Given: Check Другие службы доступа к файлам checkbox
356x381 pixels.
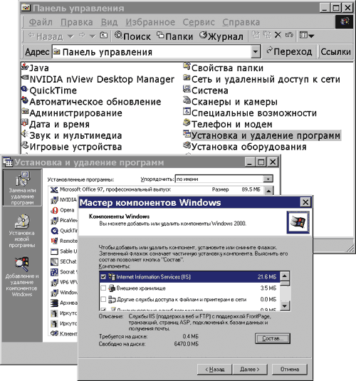Looking at the screenshot, I should point(103,299).
